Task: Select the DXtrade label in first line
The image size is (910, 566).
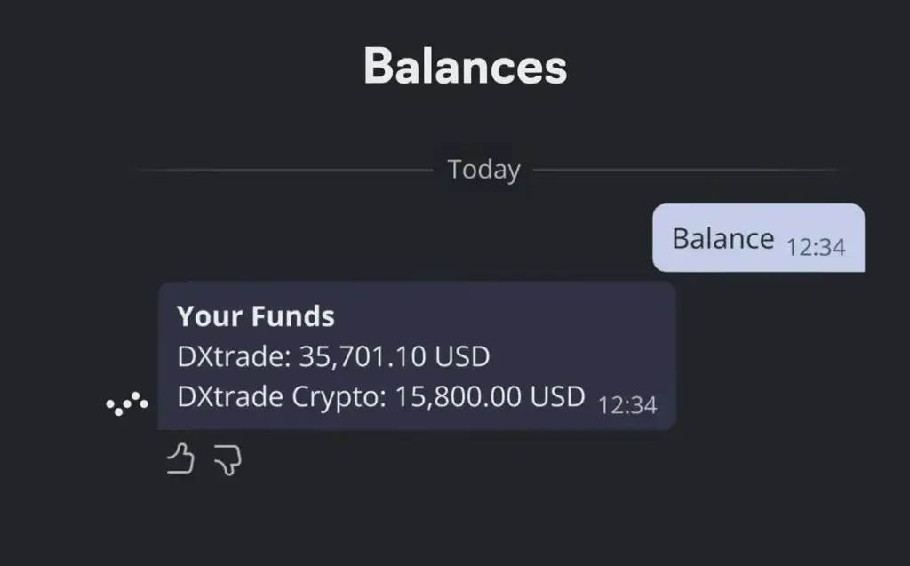Action: coord(230,356)
